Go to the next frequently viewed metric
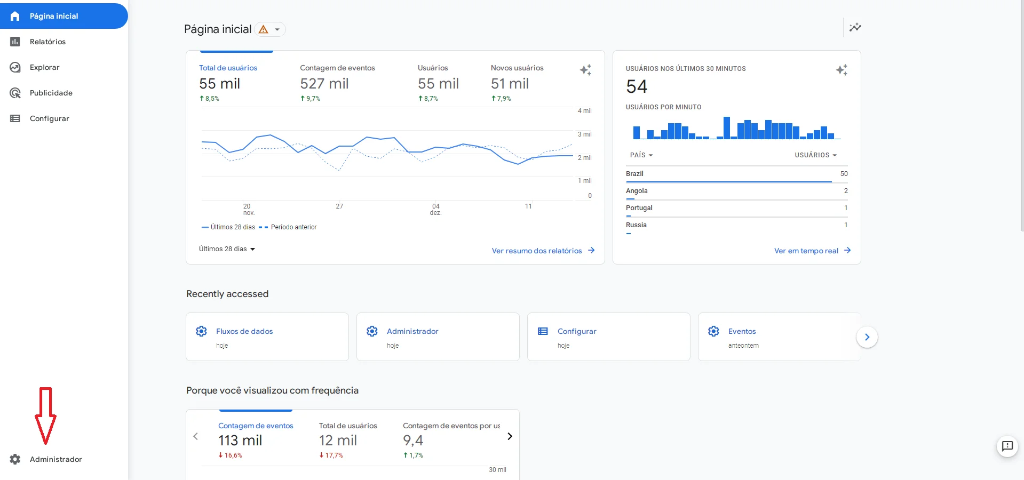 [x=510, y=436]
